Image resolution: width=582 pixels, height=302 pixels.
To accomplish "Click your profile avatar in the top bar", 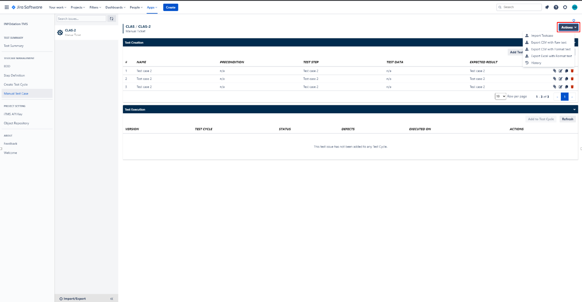I will pos(574,7).
